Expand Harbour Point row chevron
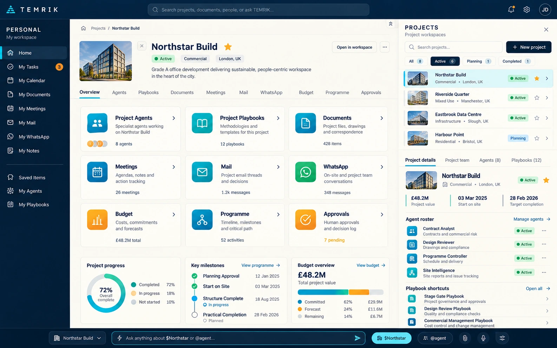 click(547, 139)
